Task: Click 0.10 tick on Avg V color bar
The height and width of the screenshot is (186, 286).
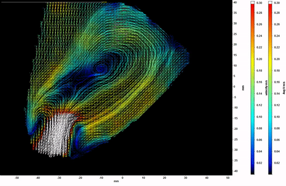Action: [x=277, y=117]
